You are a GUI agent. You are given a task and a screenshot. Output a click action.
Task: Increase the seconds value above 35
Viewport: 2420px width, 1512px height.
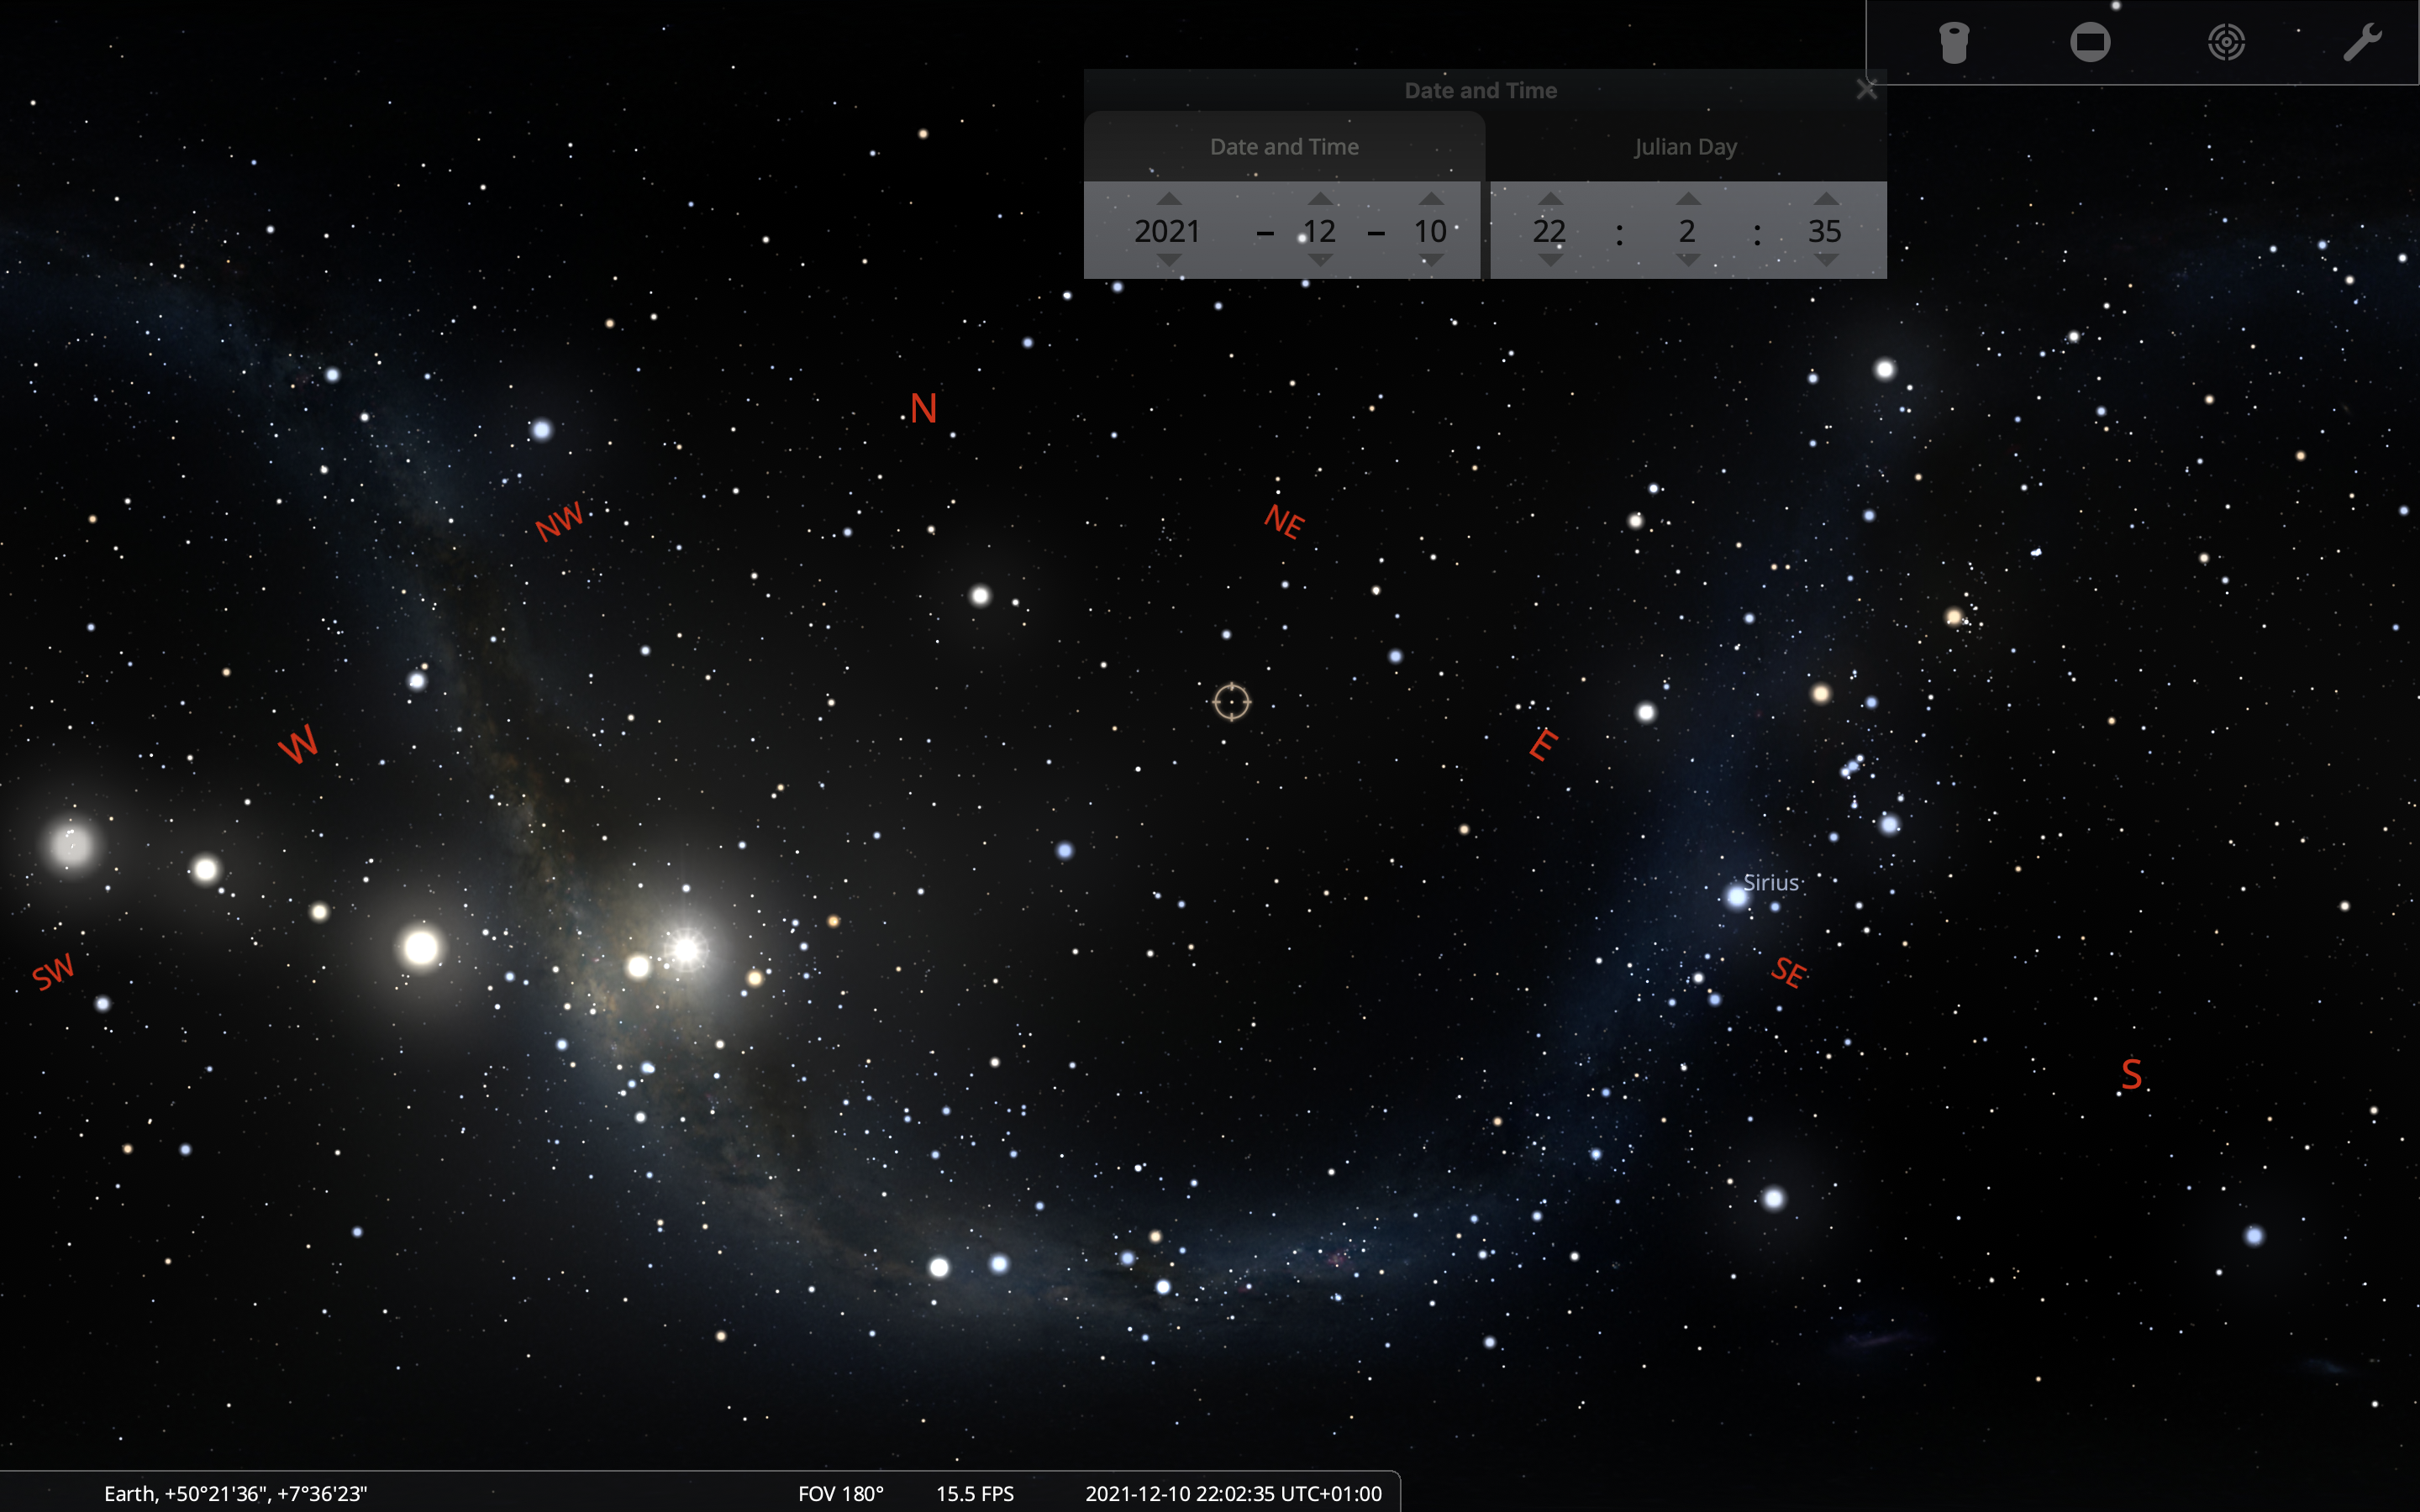[1826, 199]
